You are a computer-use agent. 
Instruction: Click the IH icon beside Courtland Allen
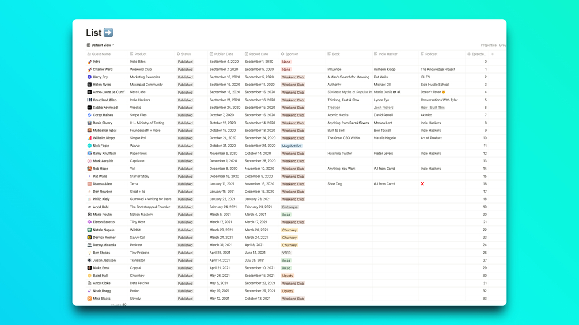click(x=89, y=100)
